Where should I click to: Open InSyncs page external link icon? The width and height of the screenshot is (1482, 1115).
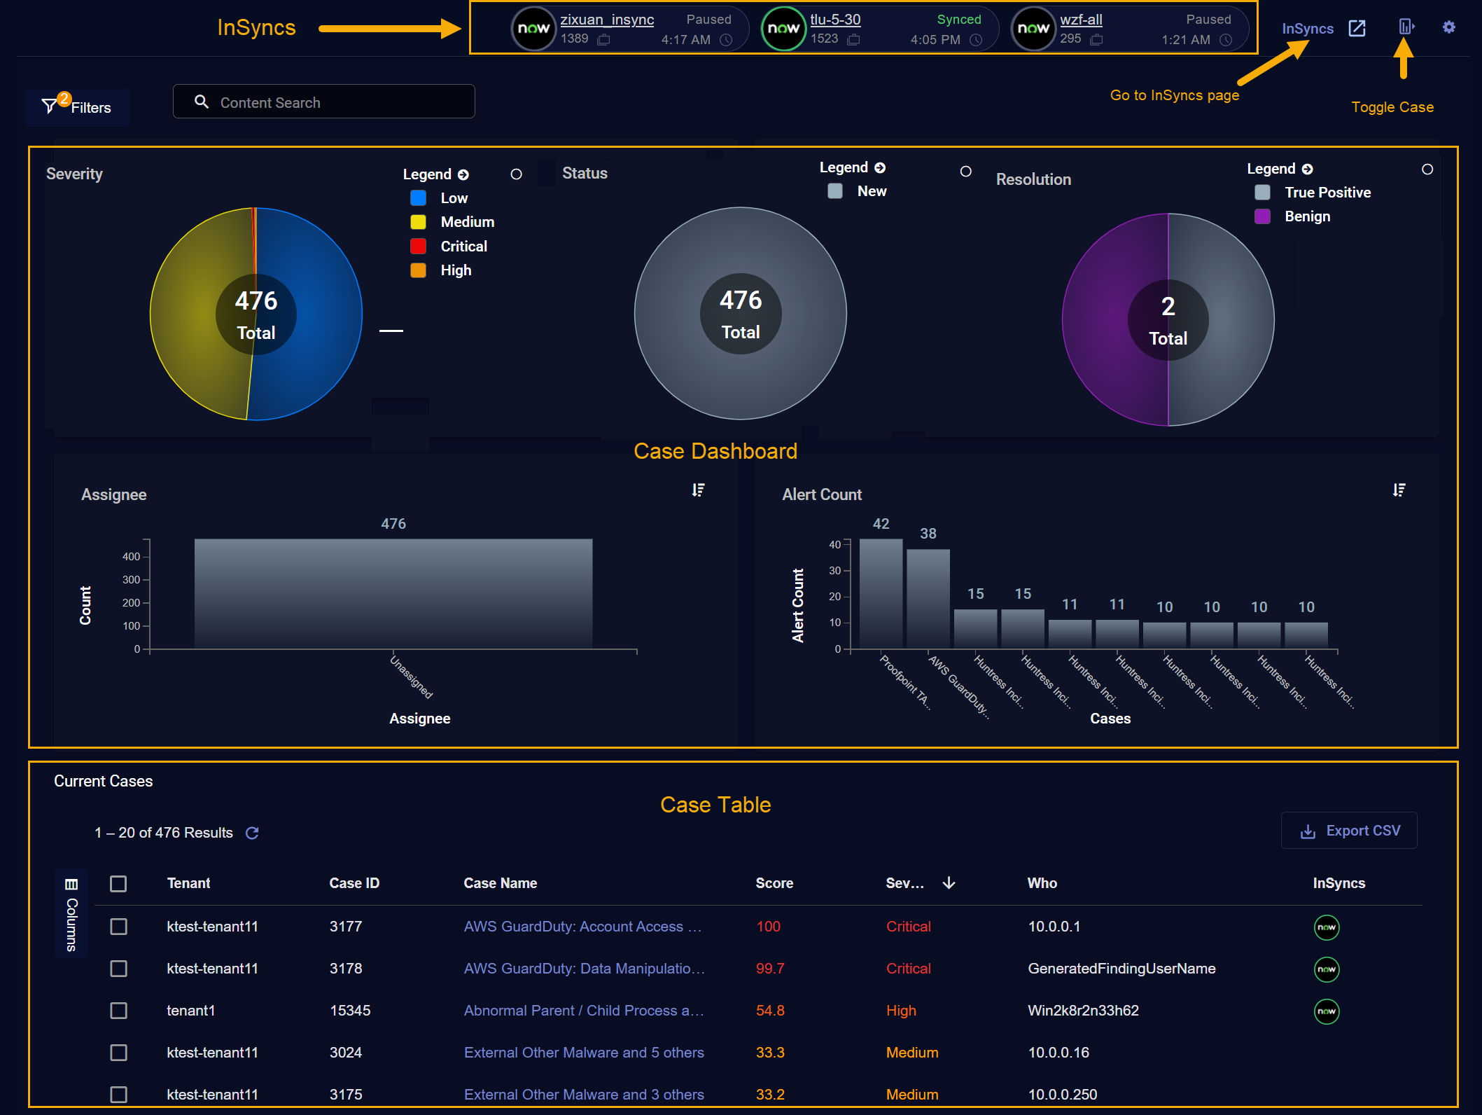[1357, 28]
